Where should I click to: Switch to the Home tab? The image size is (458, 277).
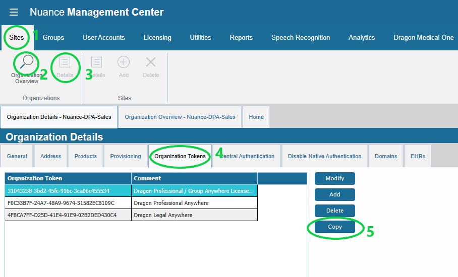[x=256, y=117]
